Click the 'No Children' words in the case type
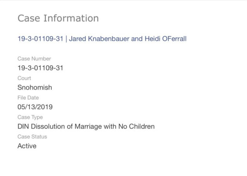 [x=136, y=127]
